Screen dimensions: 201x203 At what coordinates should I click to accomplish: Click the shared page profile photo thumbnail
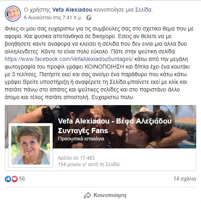pos(31,145)
